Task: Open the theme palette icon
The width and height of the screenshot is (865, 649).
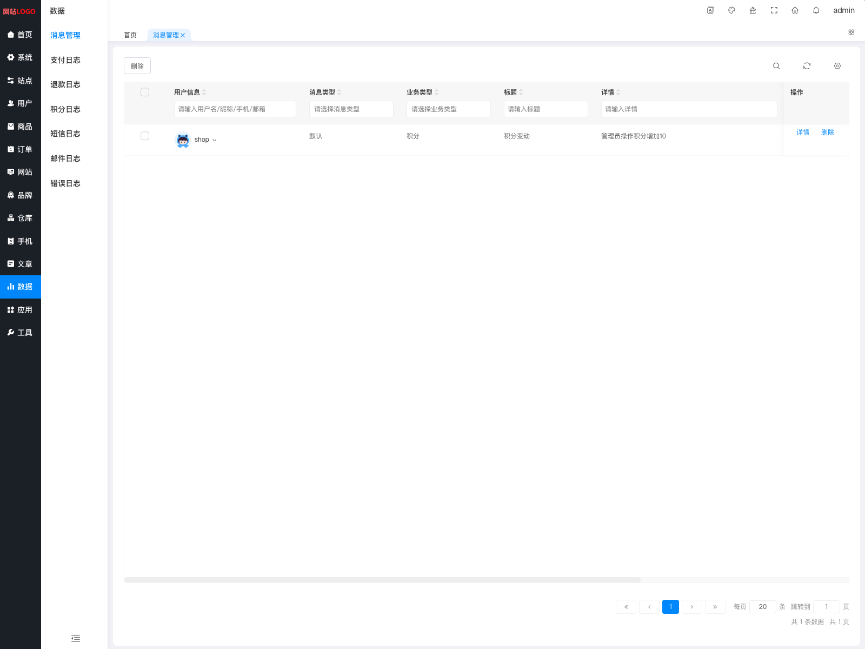Action: 731,10
